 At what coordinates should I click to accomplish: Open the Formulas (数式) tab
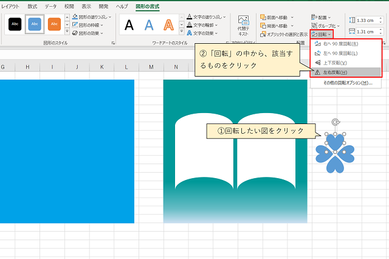click(x=32, y=7)
